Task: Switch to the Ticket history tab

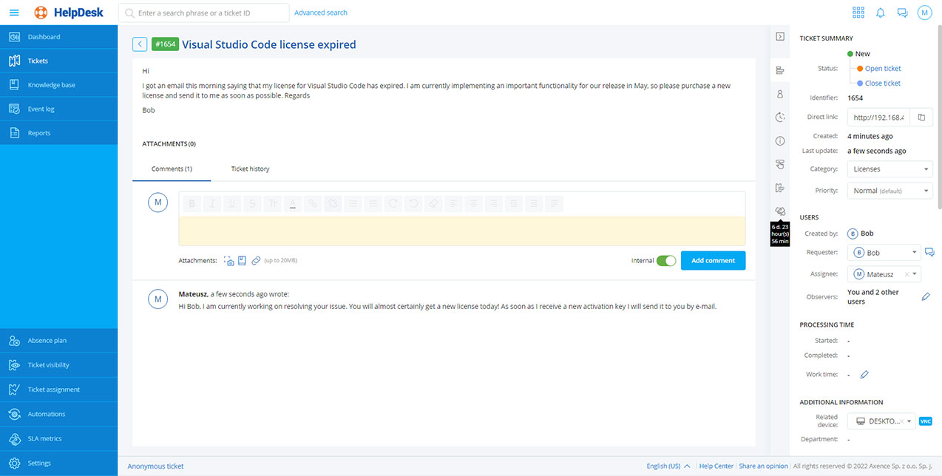Action: (250, 169)
